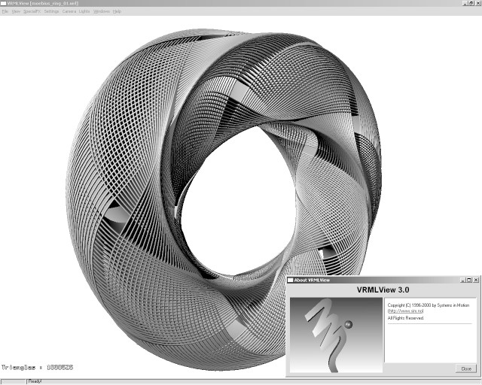Click the Triangles counter text
The height and width of the screenshot is (385, 482).
(x=38, y=369)
